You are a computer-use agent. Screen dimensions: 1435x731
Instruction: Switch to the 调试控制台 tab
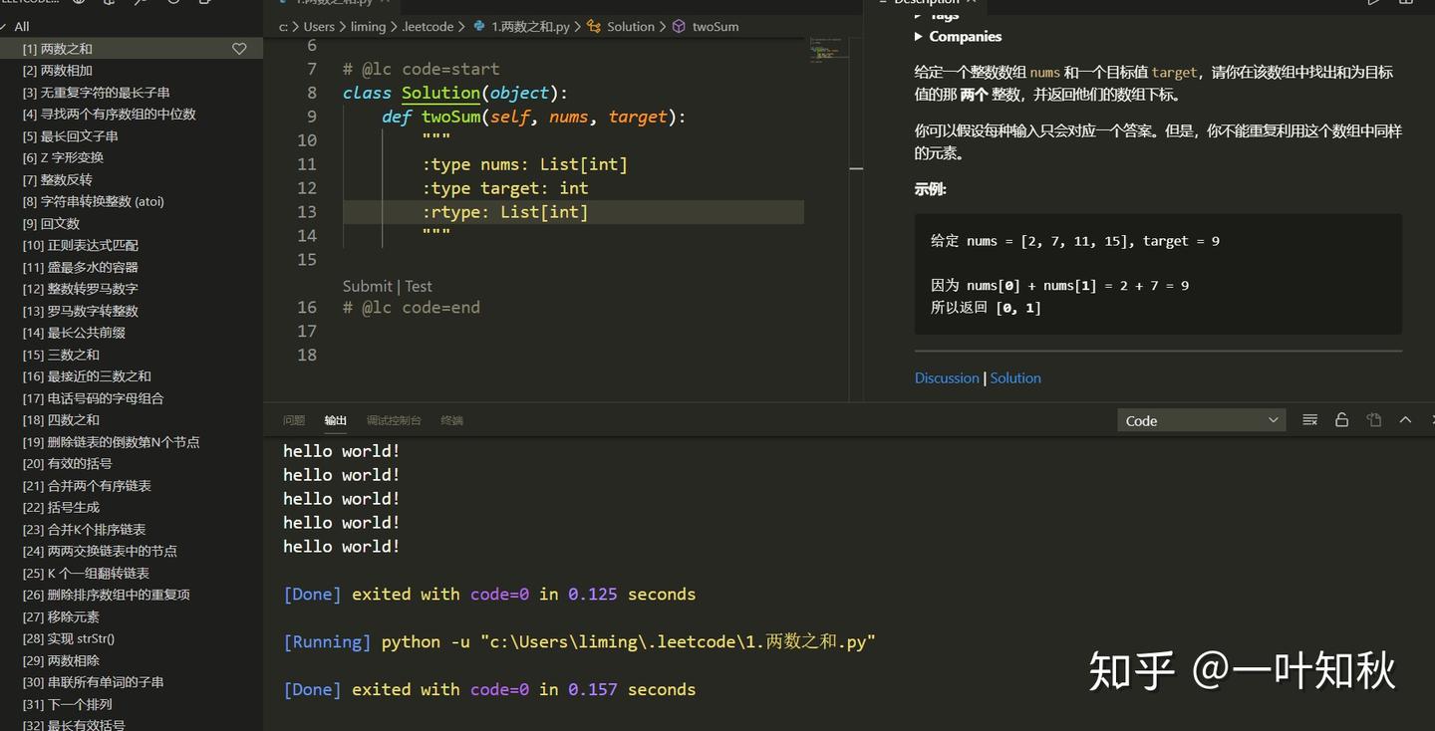[393, 420]
